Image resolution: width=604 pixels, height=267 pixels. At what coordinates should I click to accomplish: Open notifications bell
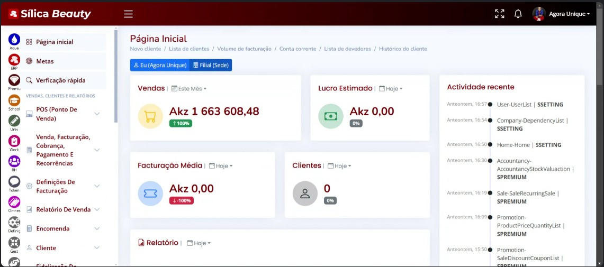(518, 14)
